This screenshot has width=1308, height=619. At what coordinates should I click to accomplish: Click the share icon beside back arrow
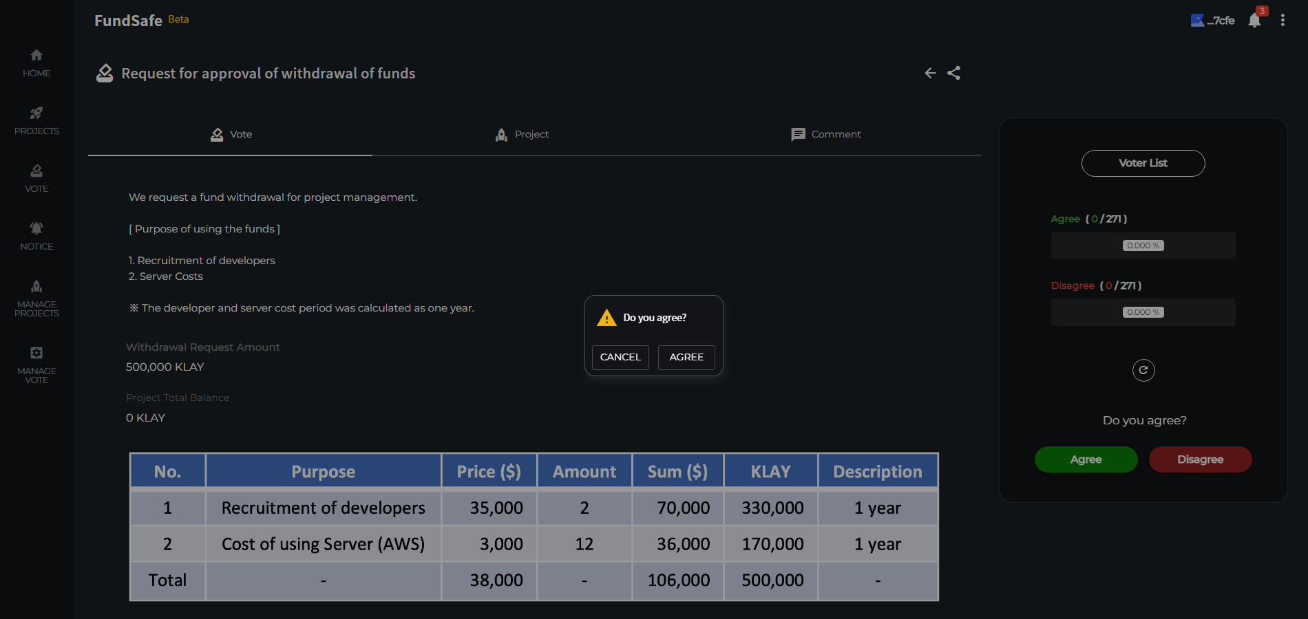(x=953, y=73)
